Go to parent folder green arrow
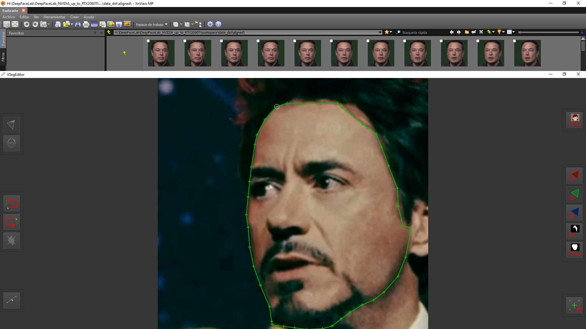This screenshot has height=329, width=586. [109, 32]
